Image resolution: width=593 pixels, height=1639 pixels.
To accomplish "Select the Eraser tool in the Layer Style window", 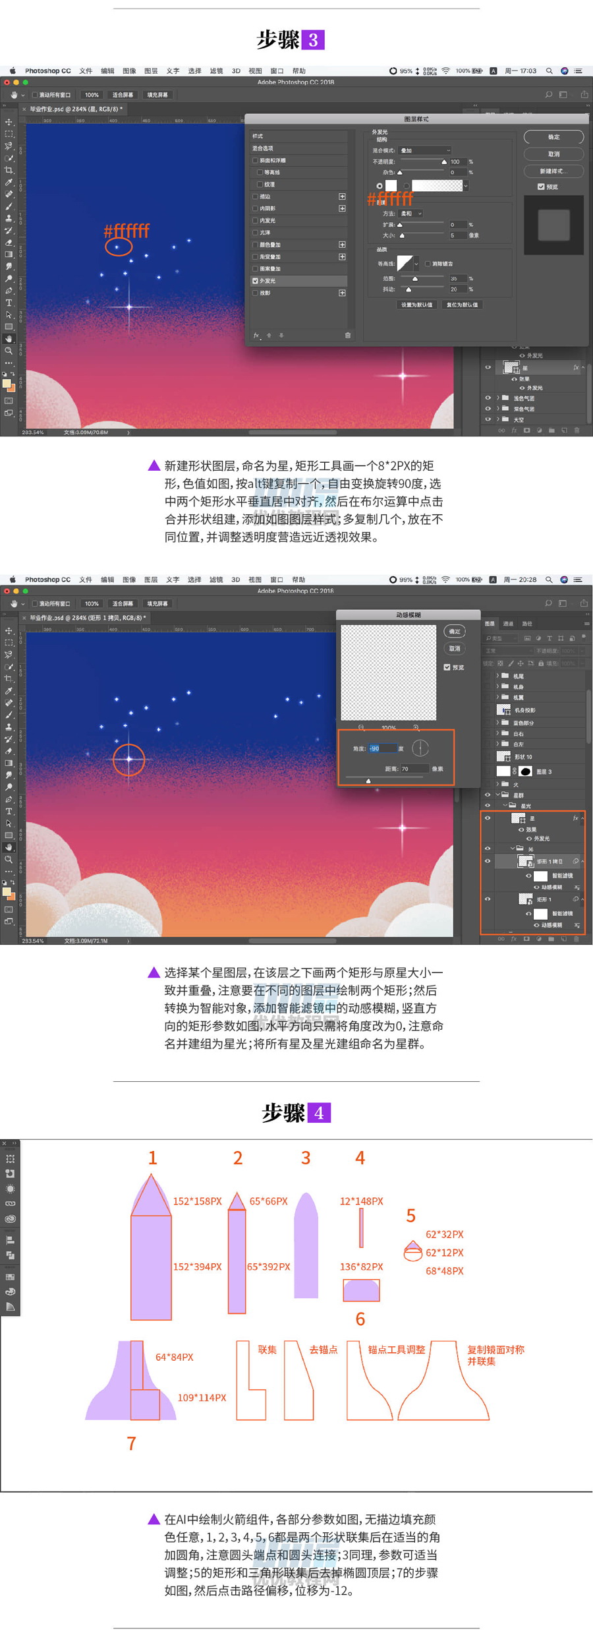I will [9, 243].
